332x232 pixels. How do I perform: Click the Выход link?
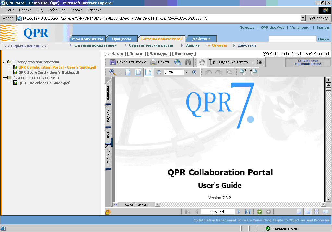click(x=323, y=28)
